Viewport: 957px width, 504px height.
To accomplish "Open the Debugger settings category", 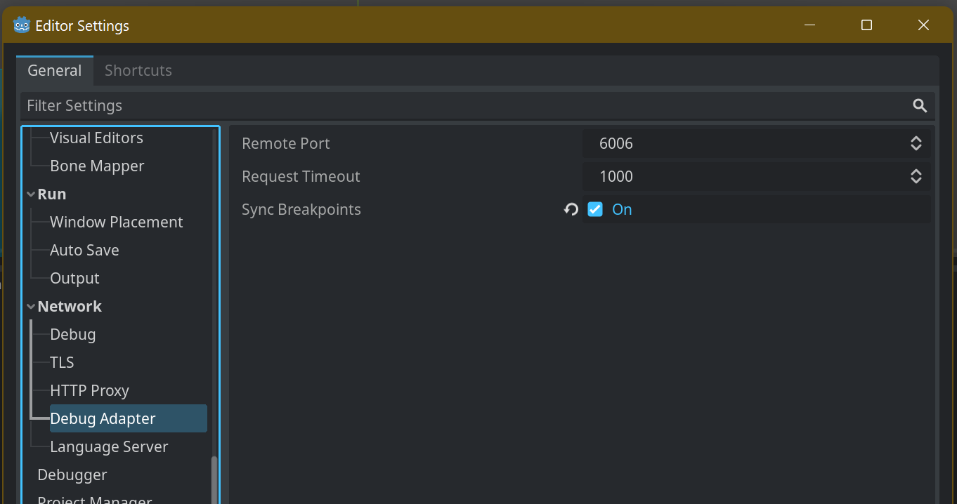I will (x=72, y=475).
